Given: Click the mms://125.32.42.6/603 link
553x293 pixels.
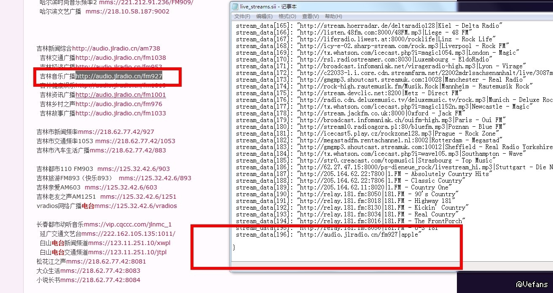Looking at the screenshot, I should coord(121,187).
